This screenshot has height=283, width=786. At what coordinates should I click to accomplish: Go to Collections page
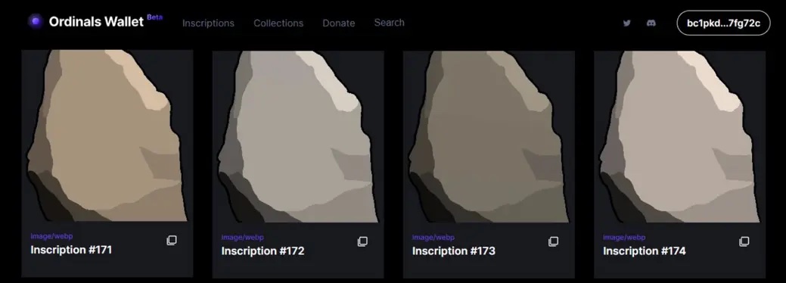pos(278,23)
